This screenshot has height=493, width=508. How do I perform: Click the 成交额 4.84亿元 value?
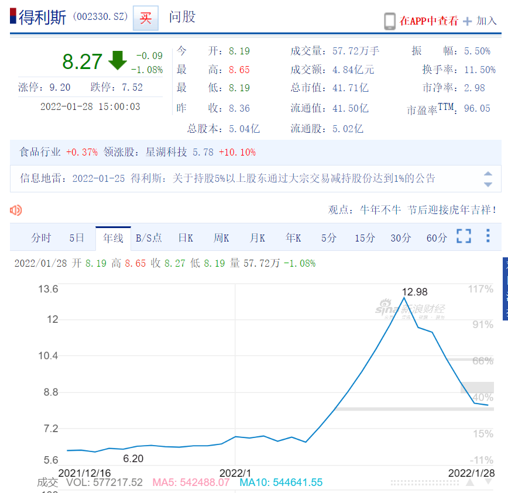click(353, 70)
